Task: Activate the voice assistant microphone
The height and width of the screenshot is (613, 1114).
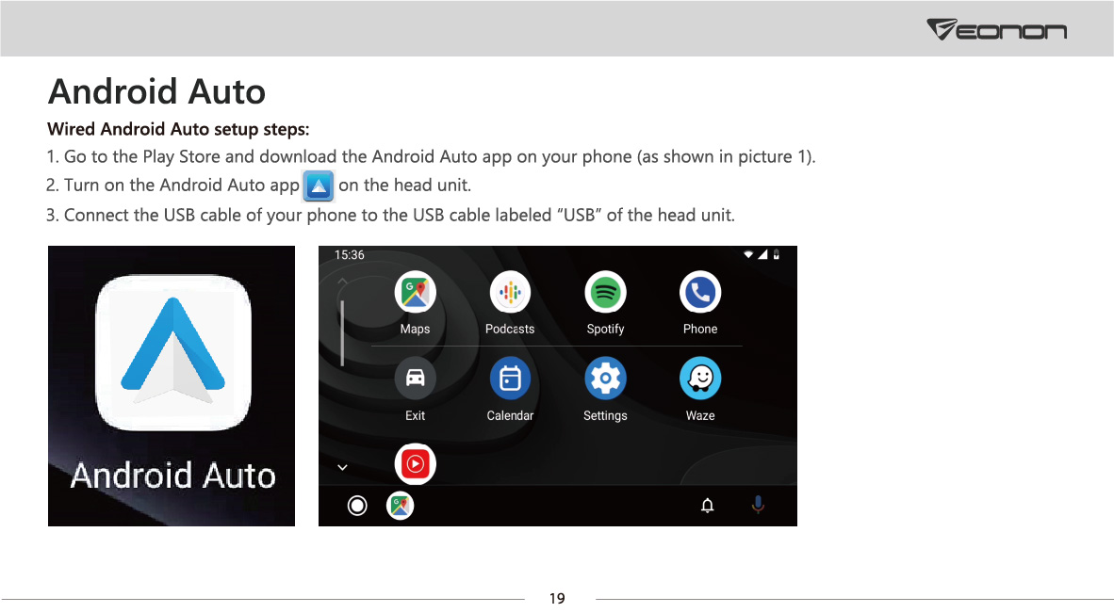Action: click(x=758, y=505)
